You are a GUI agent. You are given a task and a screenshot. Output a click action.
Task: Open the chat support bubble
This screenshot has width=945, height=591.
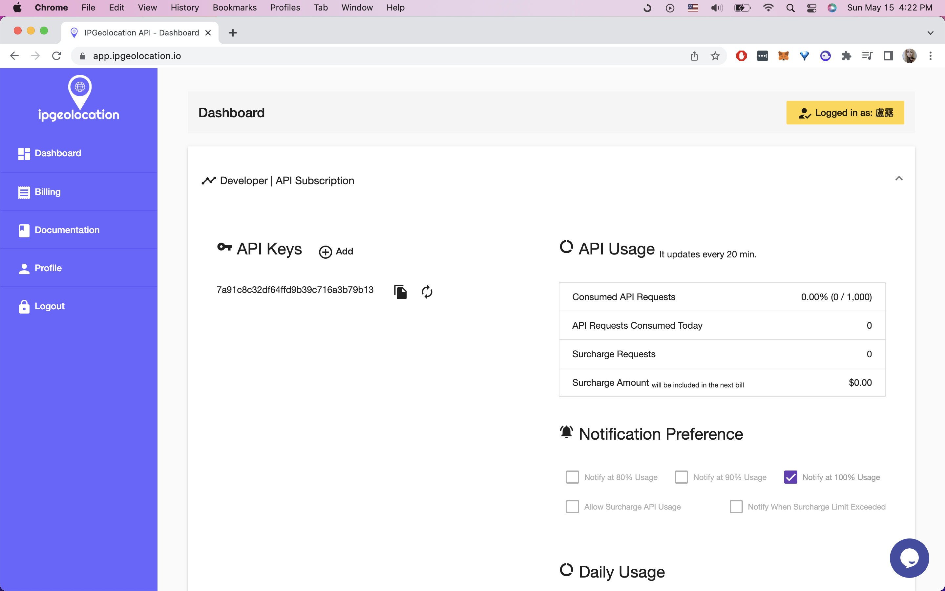click(x=909, y=558)
